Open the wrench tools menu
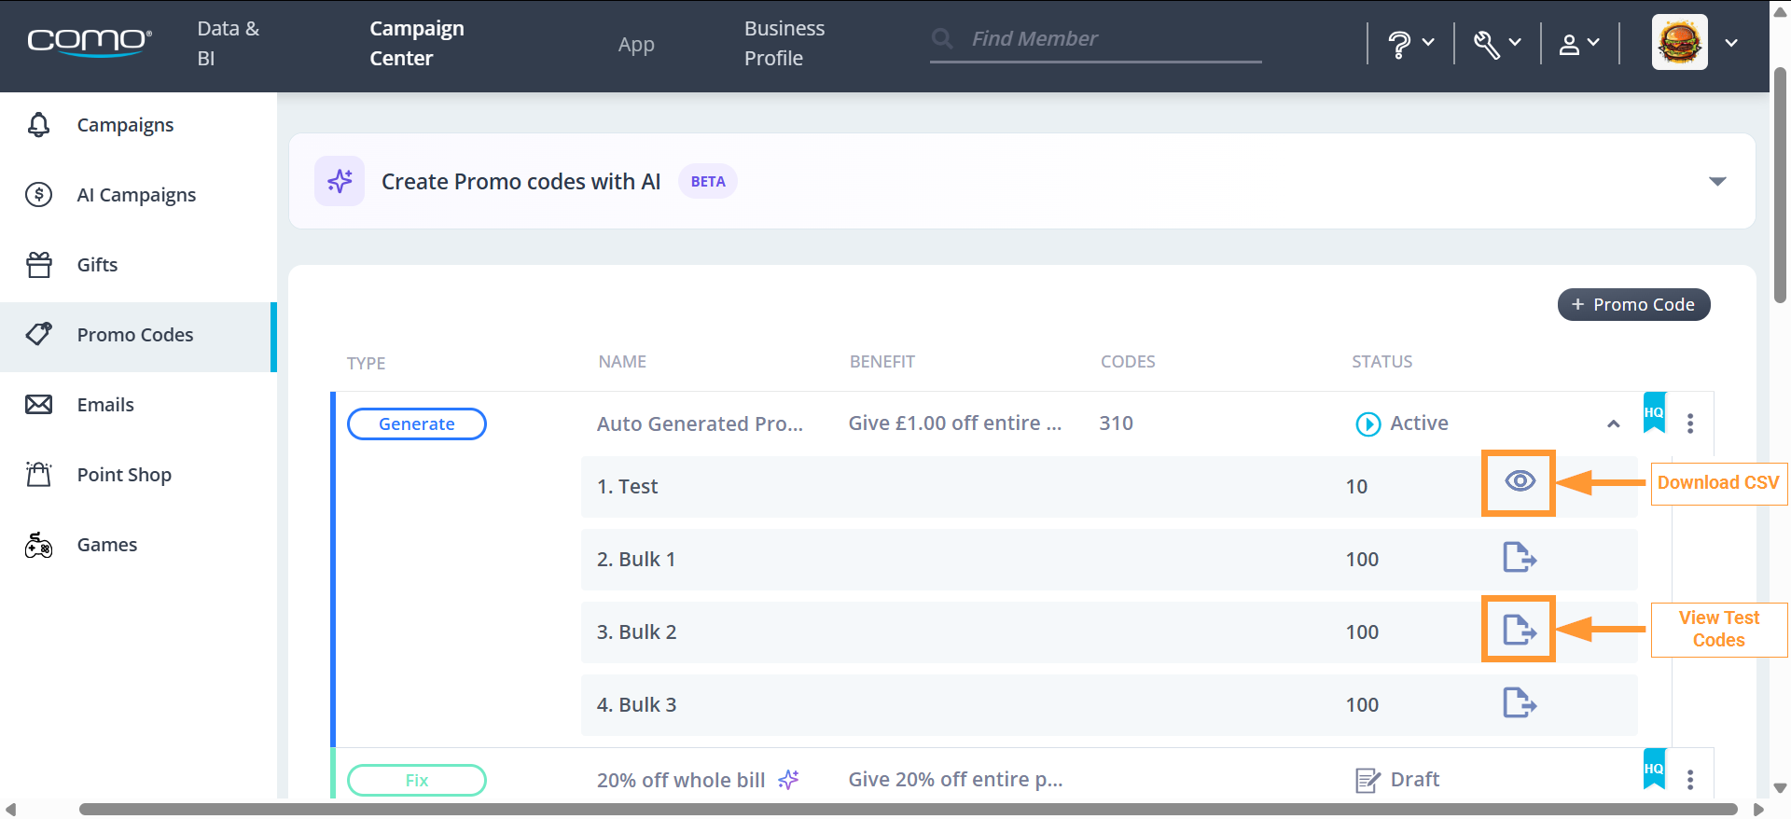 click(1497, 44)
